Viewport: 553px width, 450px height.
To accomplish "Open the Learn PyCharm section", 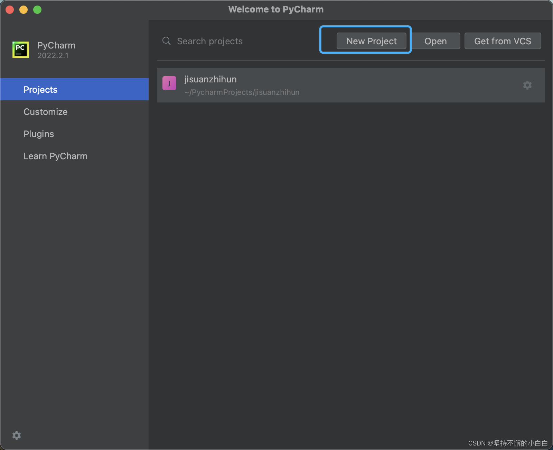I will pos(74,156).
